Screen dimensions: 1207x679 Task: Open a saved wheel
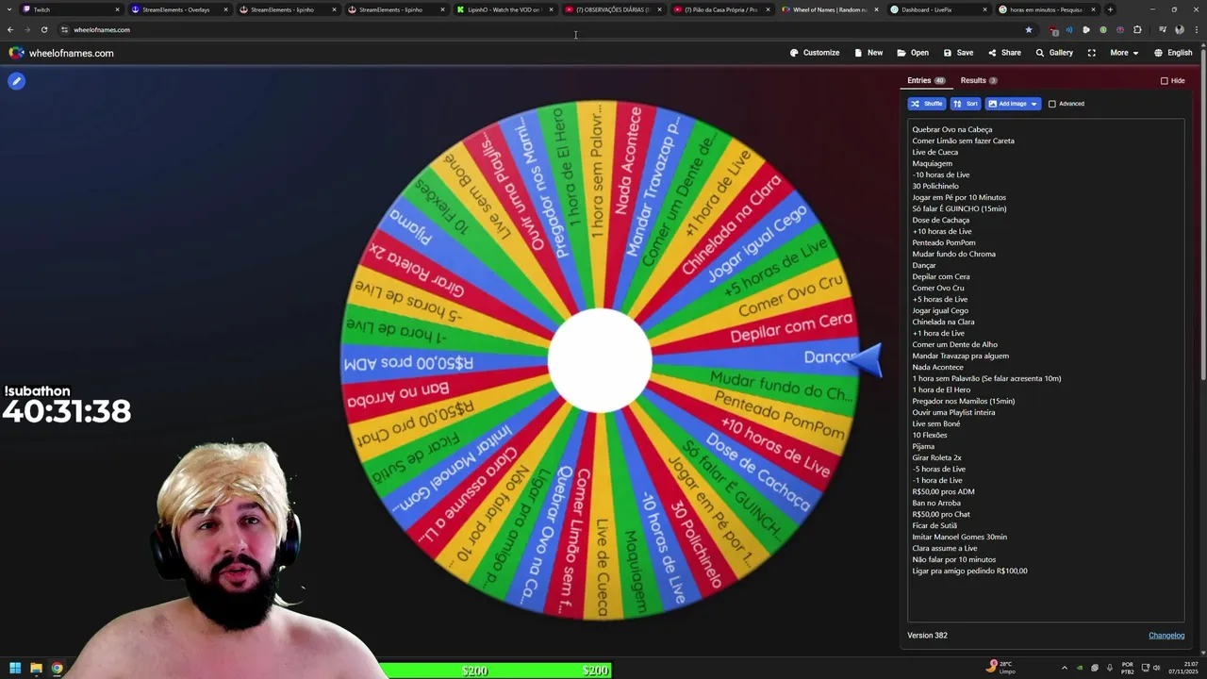click(913, 53)
